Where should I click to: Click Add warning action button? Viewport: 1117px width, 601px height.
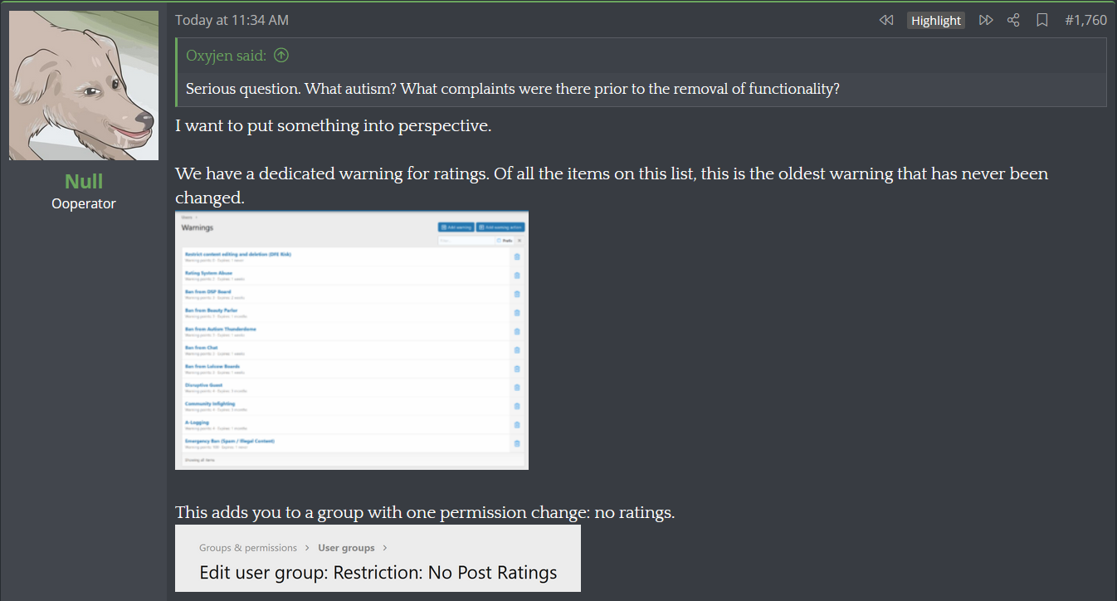[500, 227]
